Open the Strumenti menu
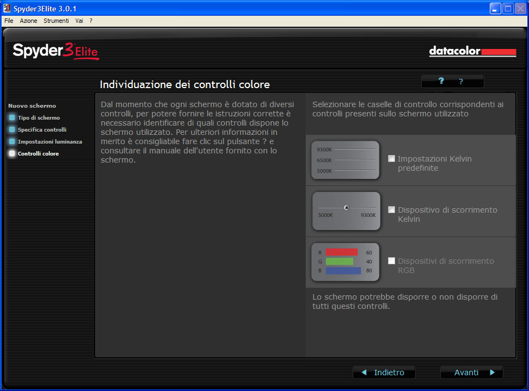 point(56,21)
